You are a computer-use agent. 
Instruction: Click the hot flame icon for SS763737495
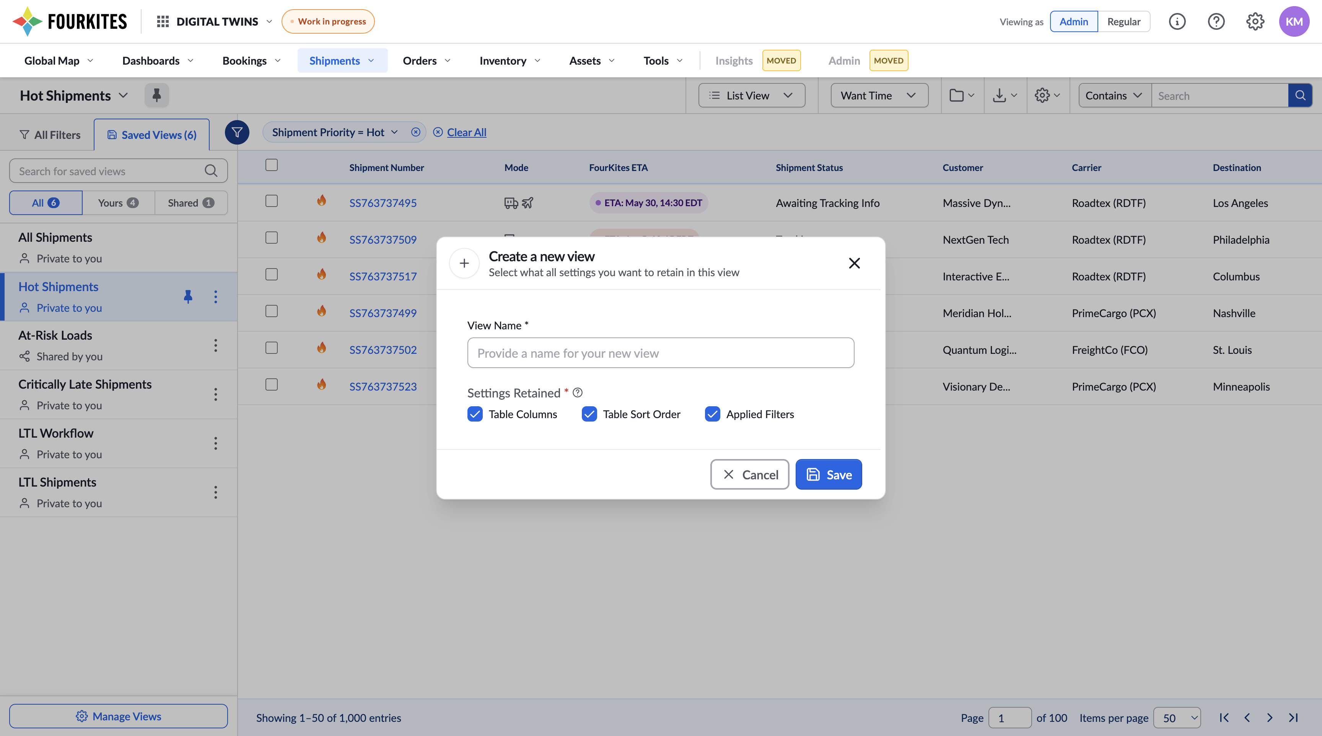click(x=322, y=201)
